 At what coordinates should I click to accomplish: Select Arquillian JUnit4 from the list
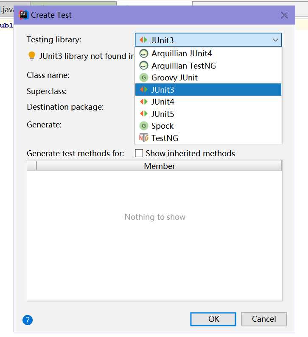pyautogui.click(x=208, y=53)
